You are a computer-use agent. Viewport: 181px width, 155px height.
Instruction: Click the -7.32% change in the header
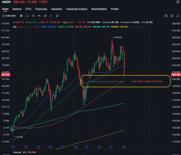[43, 2]
